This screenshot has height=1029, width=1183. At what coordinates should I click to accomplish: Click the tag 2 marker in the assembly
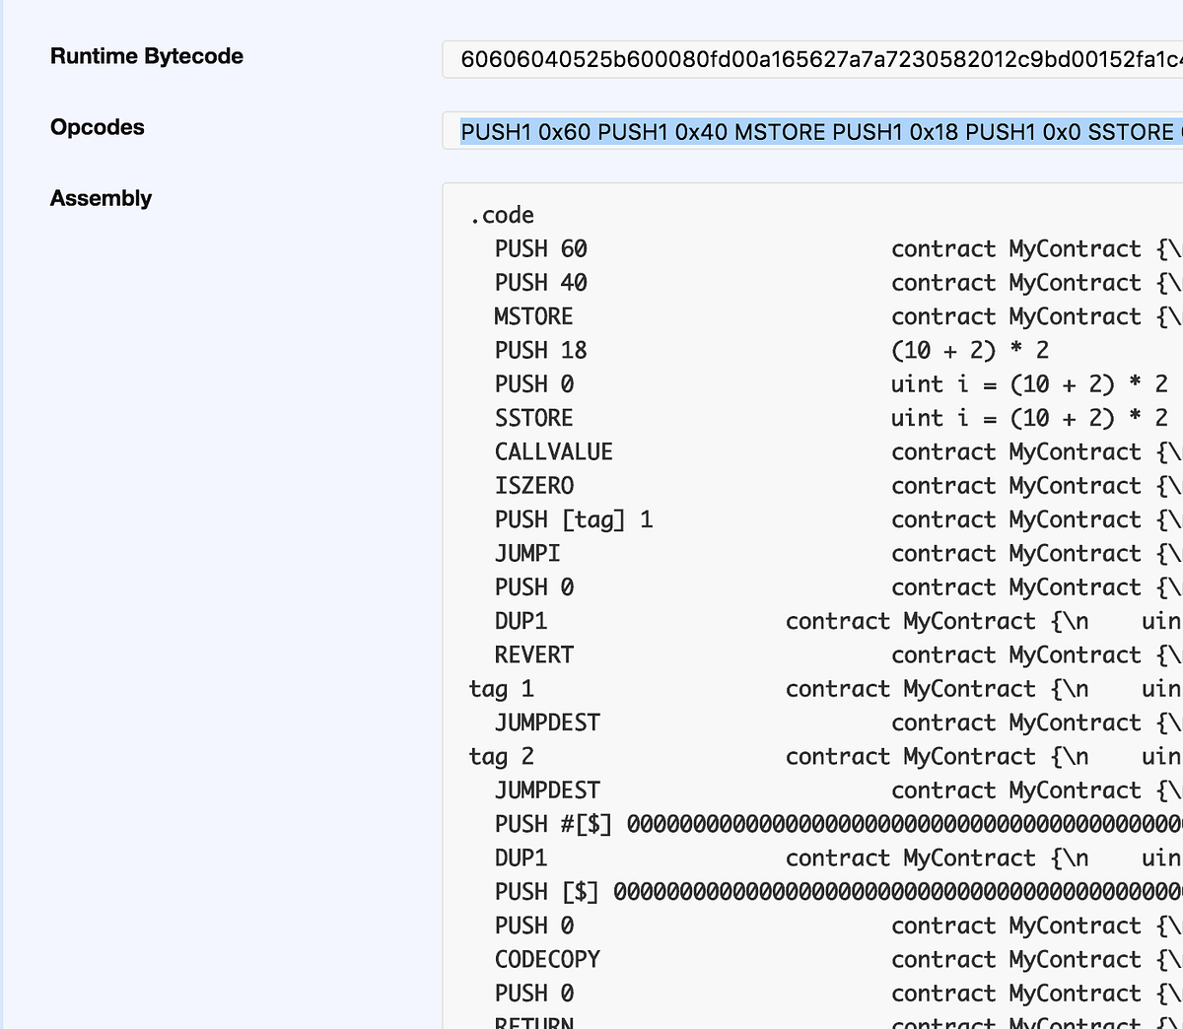pos(501,756)
